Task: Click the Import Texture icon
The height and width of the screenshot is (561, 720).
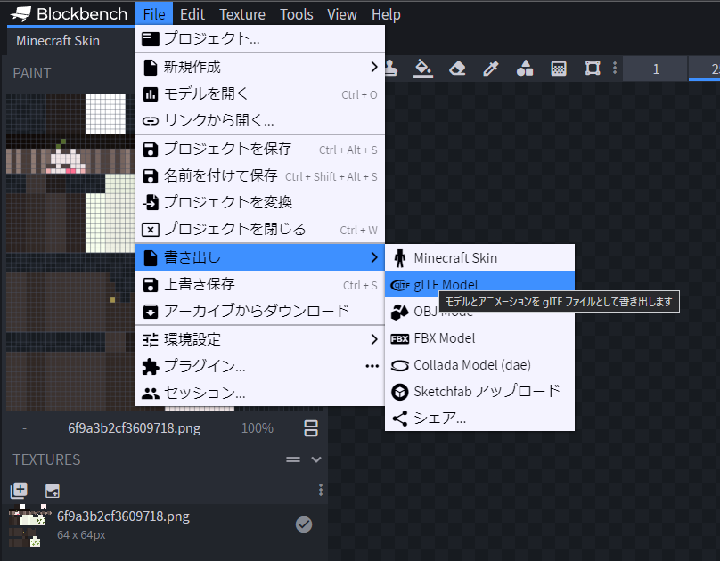Action: pos(53,492)
